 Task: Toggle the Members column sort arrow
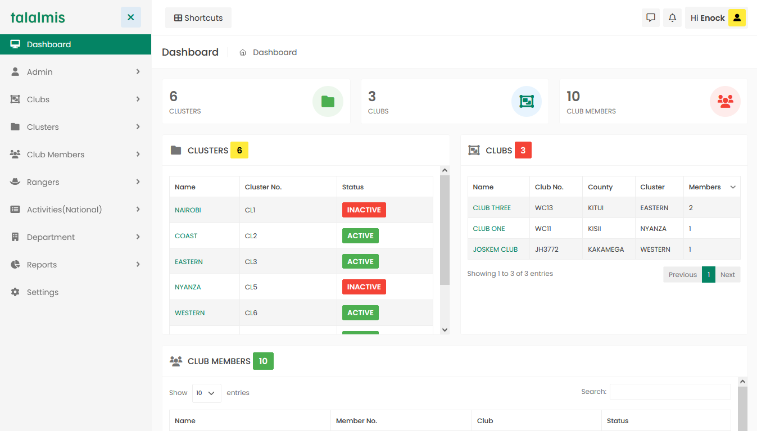click(x=733, y=187)
